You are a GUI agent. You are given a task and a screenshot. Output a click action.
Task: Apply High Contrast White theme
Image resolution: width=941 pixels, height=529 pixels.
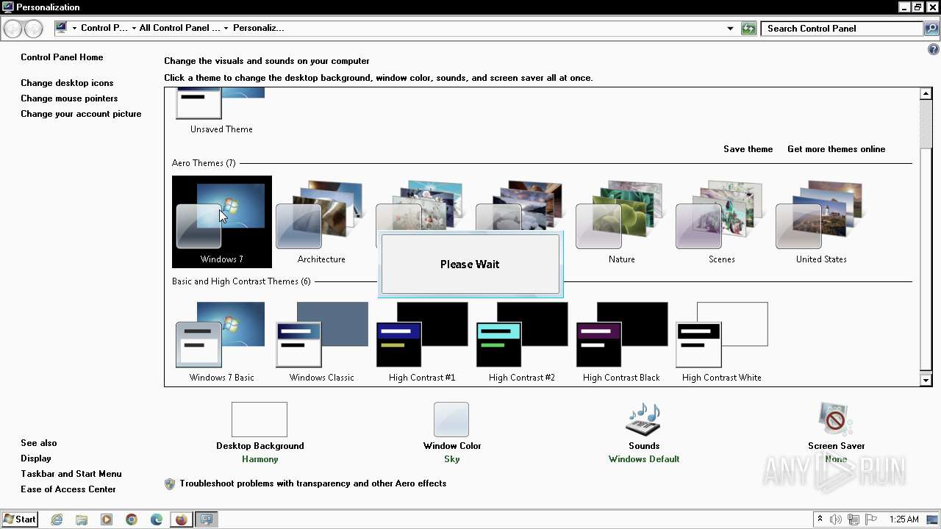coord(721,341)
